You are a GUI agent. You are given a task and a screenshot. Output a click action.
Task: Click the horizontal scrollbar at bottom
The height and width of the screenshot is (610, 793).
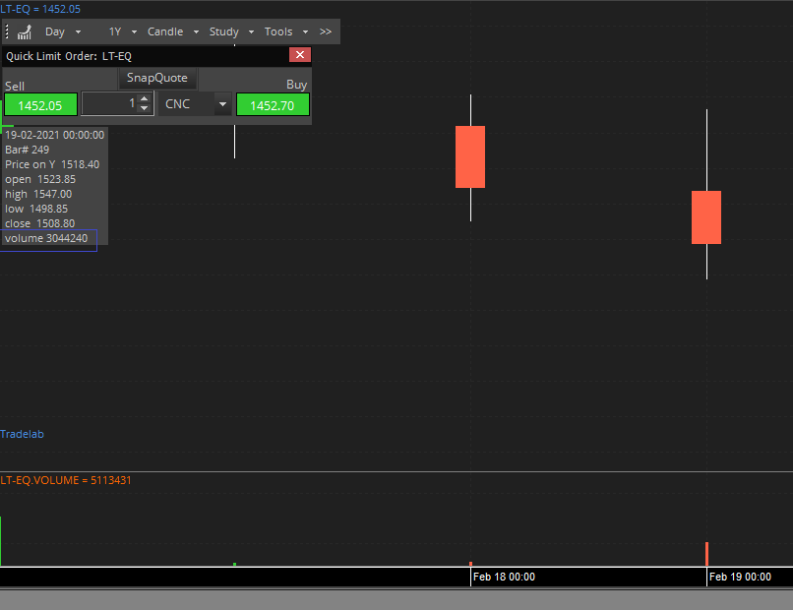[396, 600]
